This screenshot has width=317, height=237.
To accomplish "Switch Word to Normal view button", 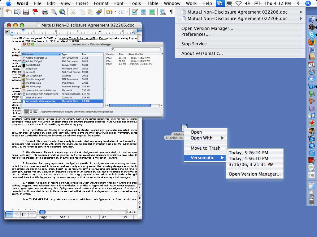I will [9, 214].
